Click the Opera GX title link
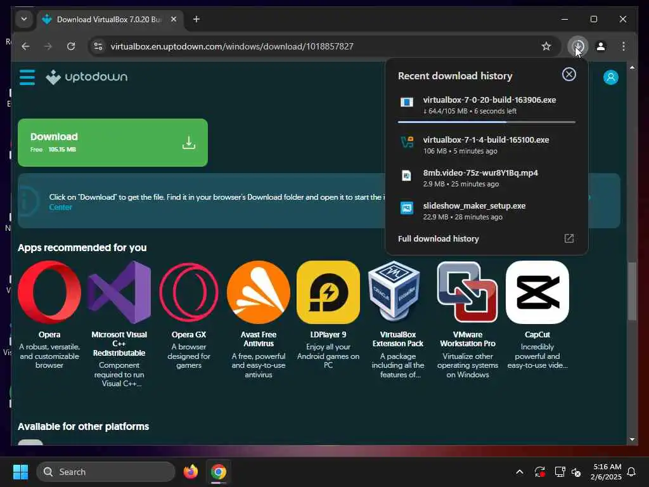649x487 pixels. [x=189, y=335]
